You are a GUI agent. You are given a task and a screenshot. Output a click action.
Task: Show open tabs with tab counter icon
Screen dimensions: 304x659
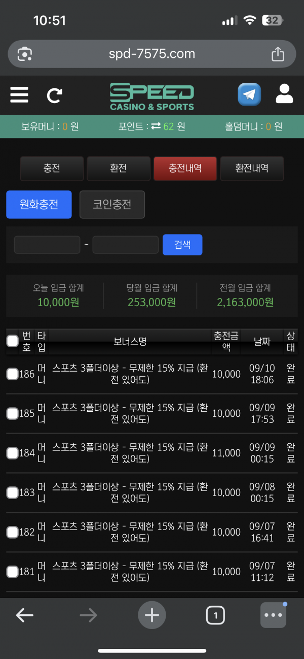tap(215, 615)
